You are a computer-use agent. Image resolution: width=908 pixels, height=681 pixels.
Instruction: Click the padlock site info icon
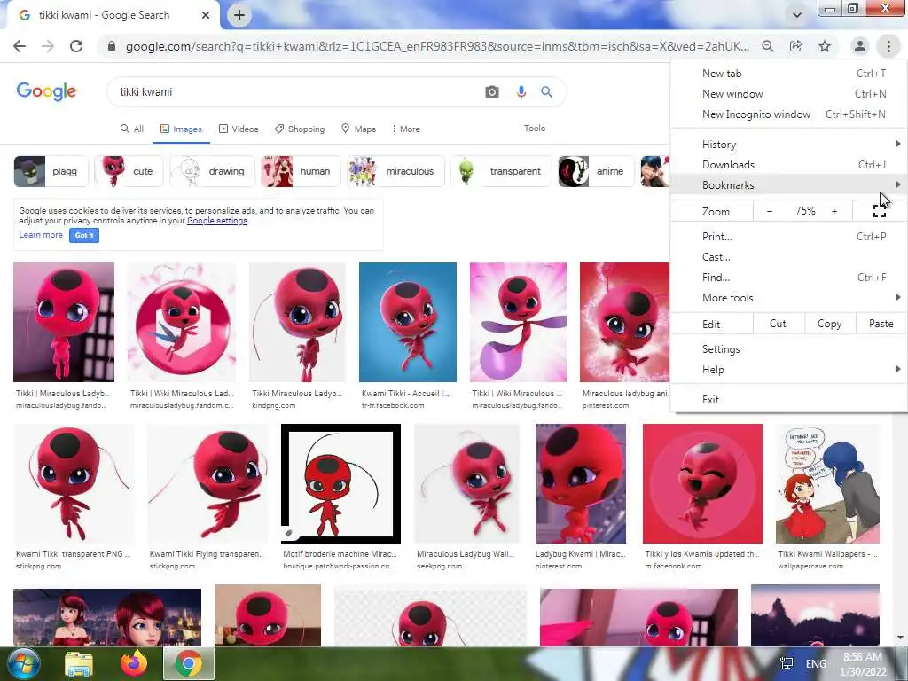(112, 46)
